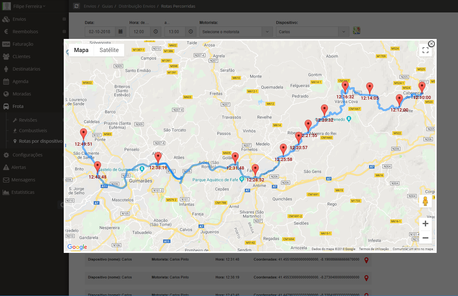This screenshot has width=458, height=296.
Task: Click the refresh icon in breadcrumb bar
Action: (76, 6)
